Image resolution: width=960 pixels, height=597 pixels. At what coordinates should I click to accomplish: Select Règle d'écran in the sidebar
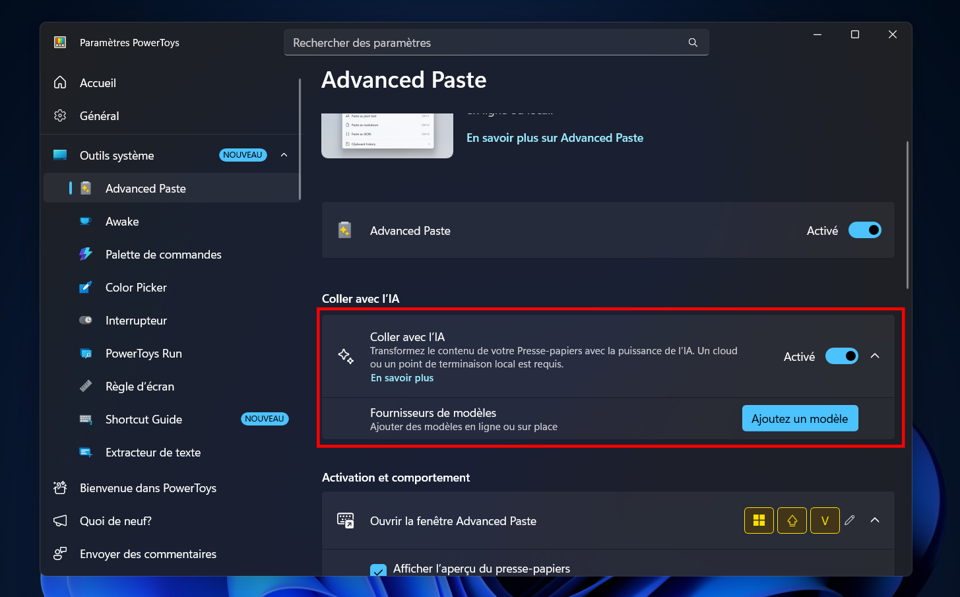(172, 386)
